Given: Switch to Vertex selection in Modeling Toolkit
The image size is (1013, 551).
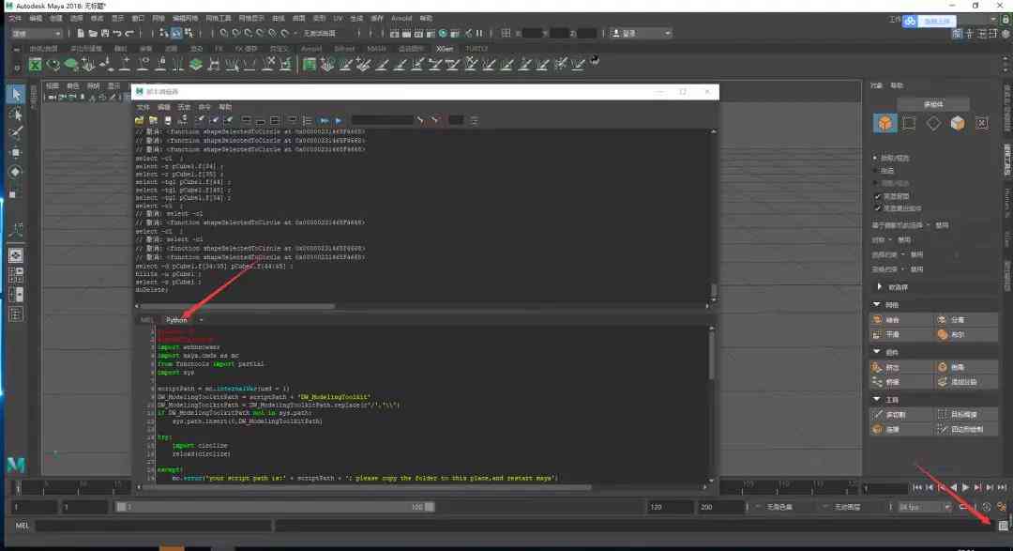Looking at the screenshot, I should click(909, 123).
